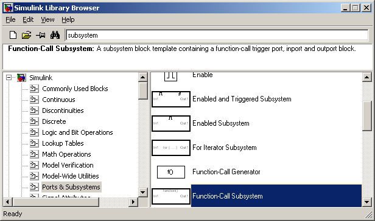Click the Simulink root library icon
Viewport: 375px width, 221px height.
21,78
